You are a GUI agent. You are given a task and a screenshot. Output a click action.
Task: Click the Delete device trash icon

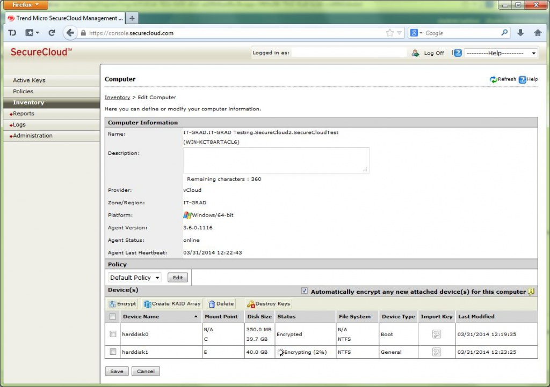click(x=212, y=304)
